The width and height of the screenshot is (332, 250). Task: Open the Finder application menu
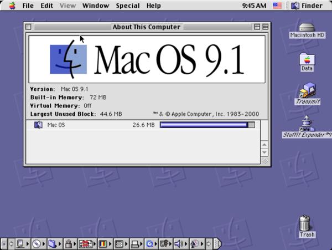tap(307, 6)
